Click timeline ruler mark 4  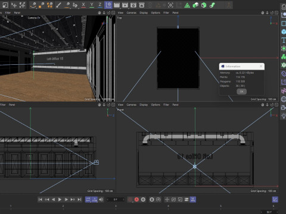click(168, 206)
